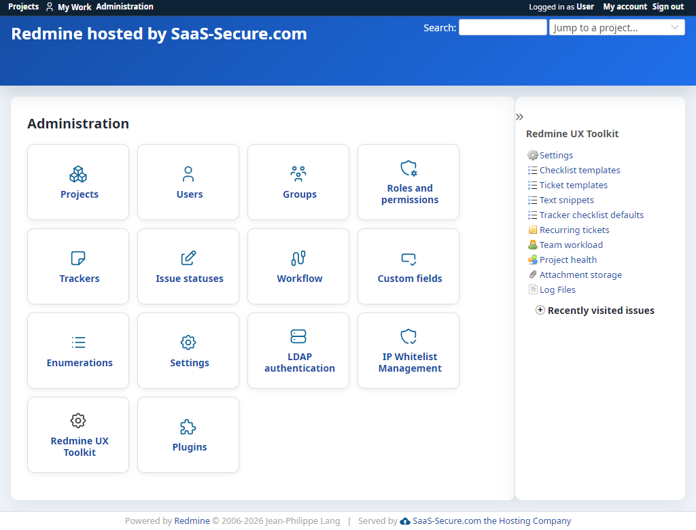Open the IP Whitelist Management text link
Viewport: 696px width, 530px height.
pyautogui.click(x=410, y=363)
